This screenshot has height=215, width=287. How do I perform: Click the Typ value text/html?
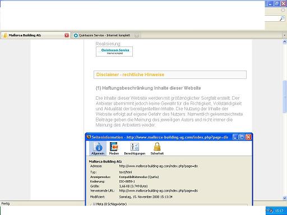point(126,172)
